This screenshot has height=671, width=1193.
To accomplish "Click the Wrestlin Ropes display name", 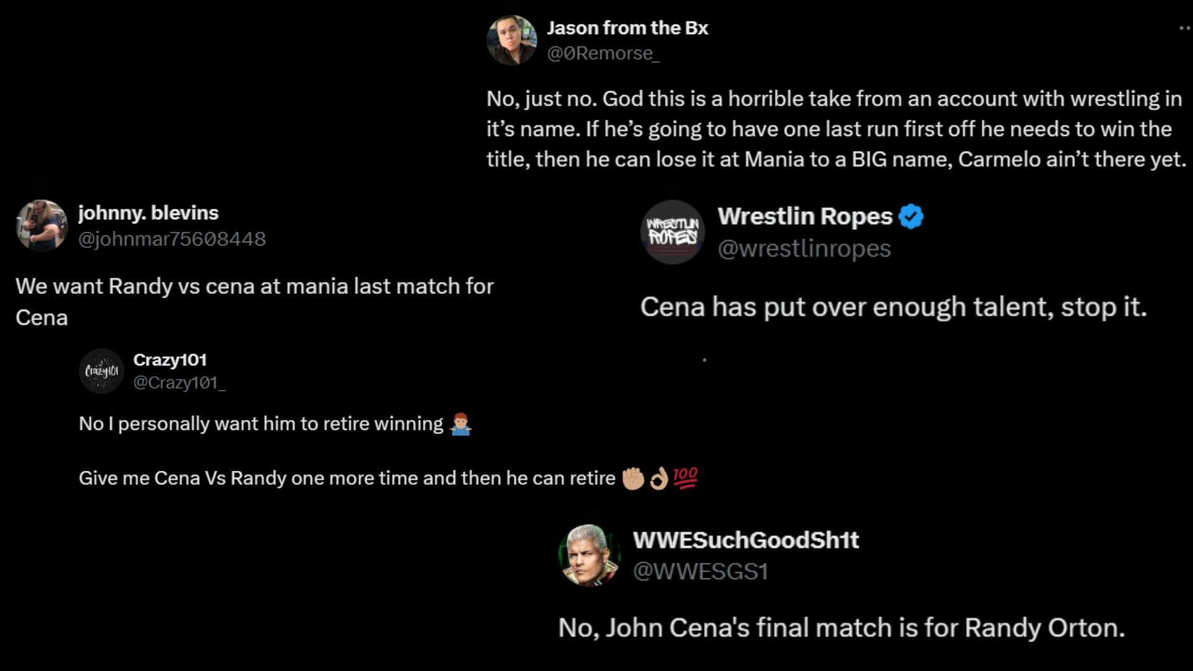I will click(x=805, y=216).
